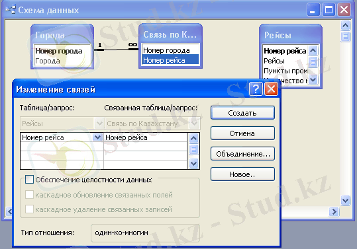This screenshot has height=249, width=357.
Task: Click the Рейсы field list scrollbar thumb
Action: (x=313, y=61)
